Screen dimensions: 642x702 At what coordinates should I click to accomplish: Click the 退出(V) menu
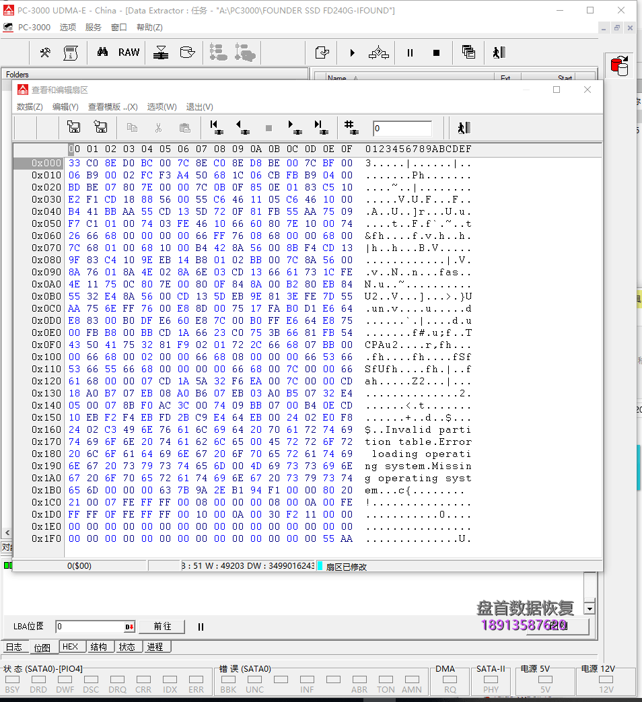[200, 106]
